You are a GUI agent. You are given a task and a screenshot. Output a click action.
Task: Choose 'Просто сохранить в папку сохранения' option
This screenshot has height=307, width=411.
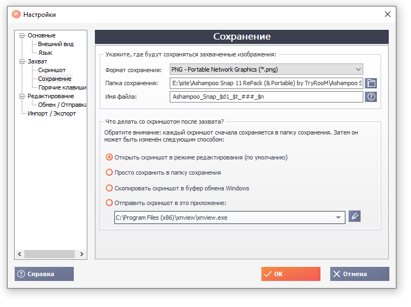110,172
